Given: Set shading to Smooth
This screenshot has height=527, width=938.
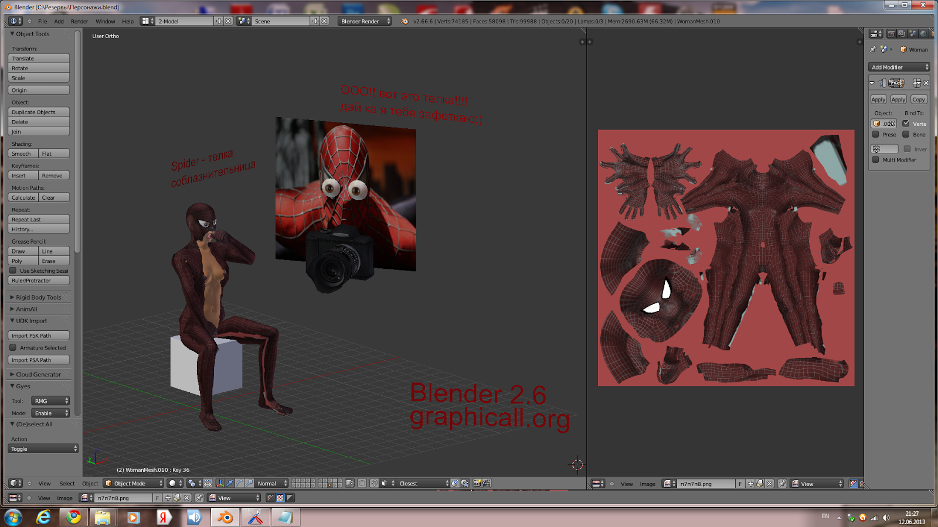Looking at the screenshot, I should [x=23, y=153].
